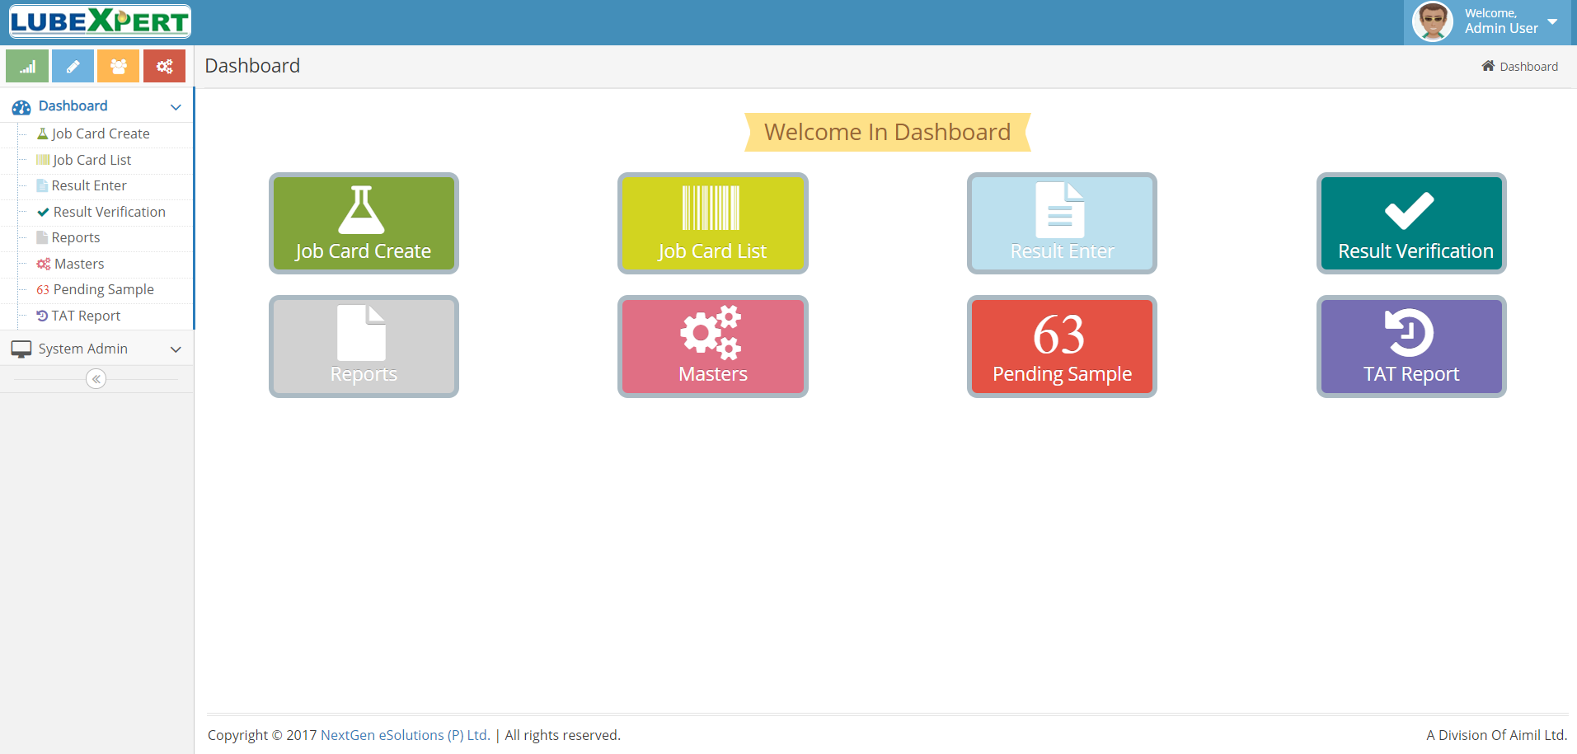Click the Welcome In Dashboard banner text
The width and height of the screenshot is (1577, 754).
point(887,132)
